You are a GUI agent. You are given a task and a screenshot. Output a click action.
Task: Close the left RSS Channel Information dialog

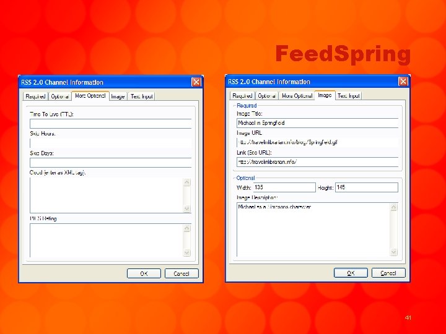coord(196,82)
